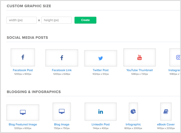
Task: Click the green Create button
Action: (x=85, y=20)
